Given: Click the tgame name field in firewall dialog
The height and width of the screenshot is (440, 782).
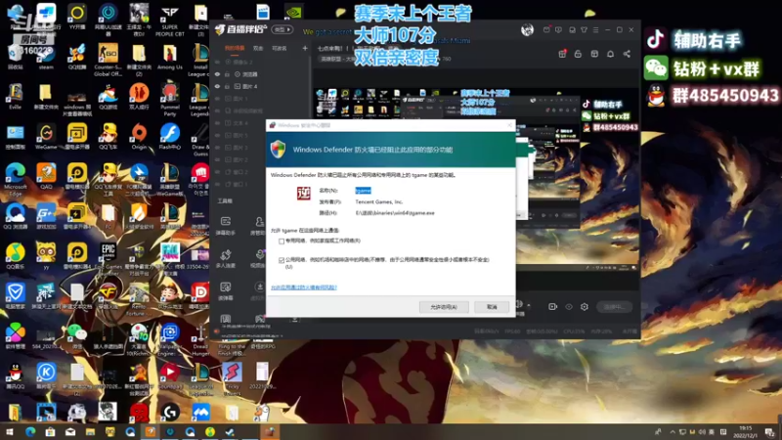Looking at the screenshot, I should point(363,191).
